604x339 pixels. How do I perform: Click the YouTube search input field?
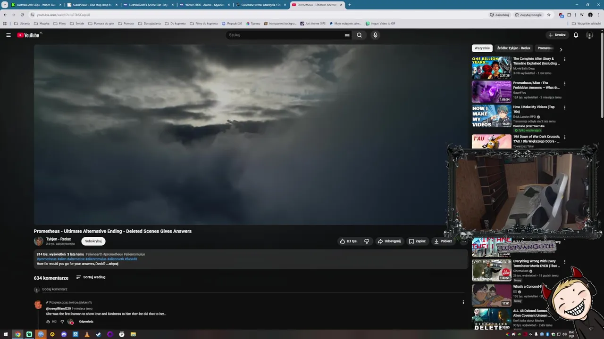tap(285, 35)
